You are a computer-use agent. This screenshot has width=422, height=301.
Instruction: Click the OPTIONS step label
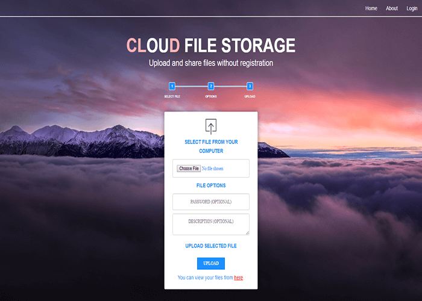coord(211,96)
